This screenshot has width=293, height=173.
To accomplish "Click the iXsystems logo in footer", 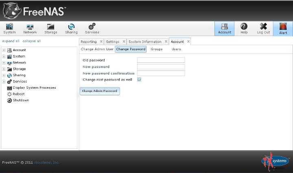I will click(275, 162).
